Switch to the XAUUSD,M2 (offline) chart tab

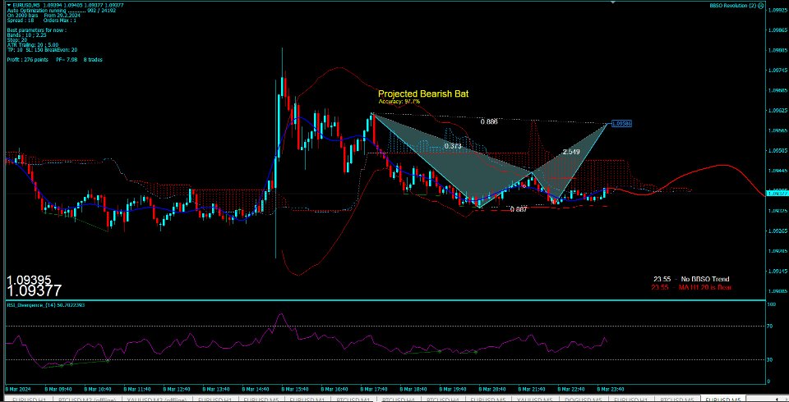click(x=157, y=399)
